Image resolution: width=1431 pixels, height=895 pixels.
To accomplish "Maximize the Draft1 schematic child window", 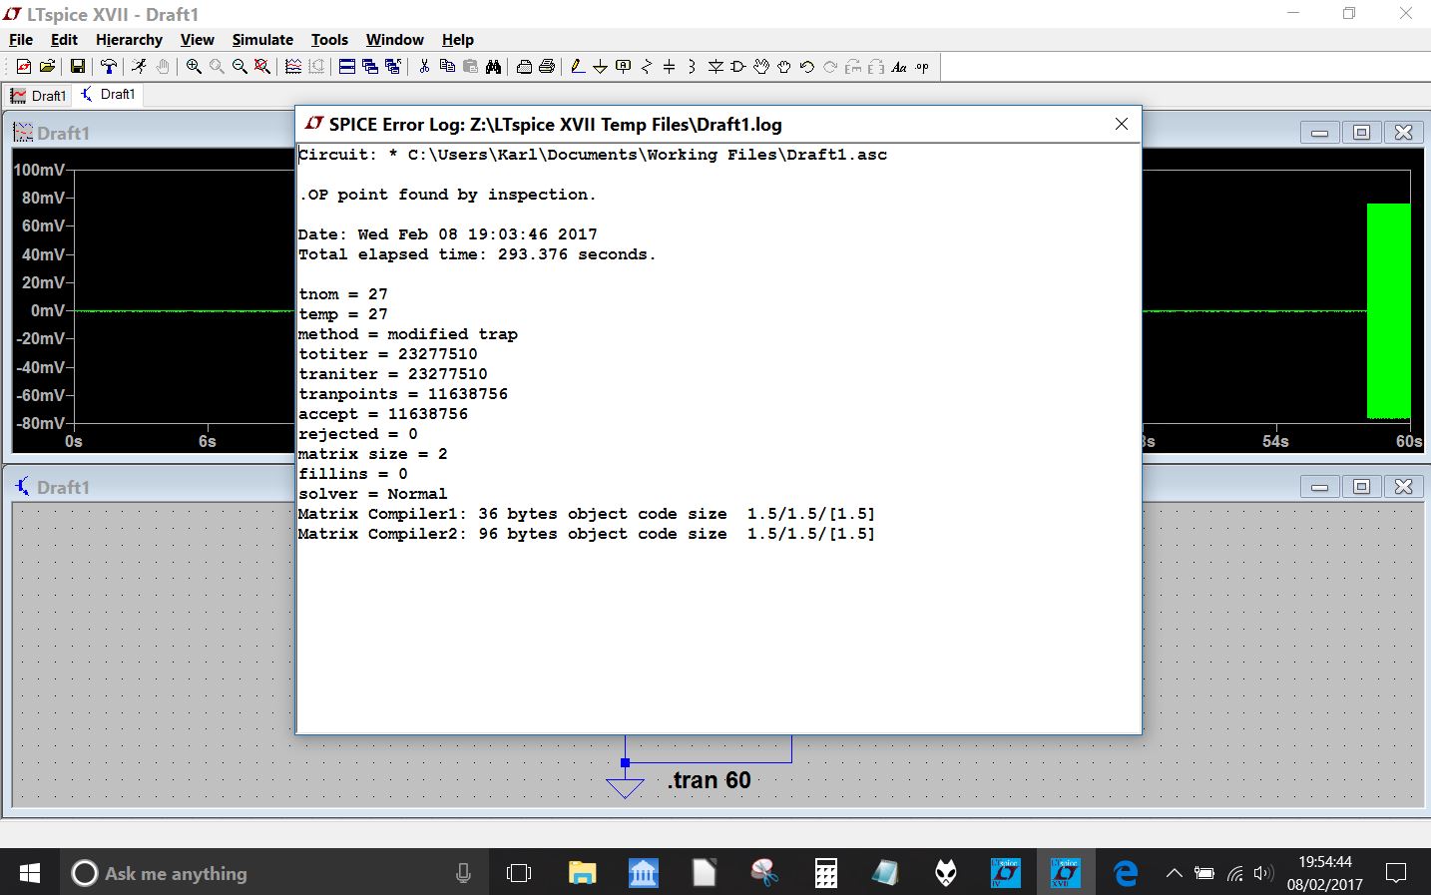I will point(1361,486).
